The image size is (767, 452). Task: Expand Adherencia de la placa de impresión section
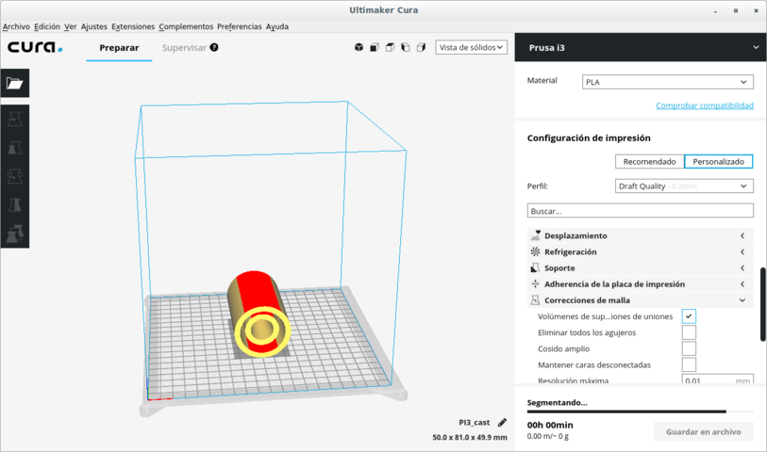tap(641, 284)
